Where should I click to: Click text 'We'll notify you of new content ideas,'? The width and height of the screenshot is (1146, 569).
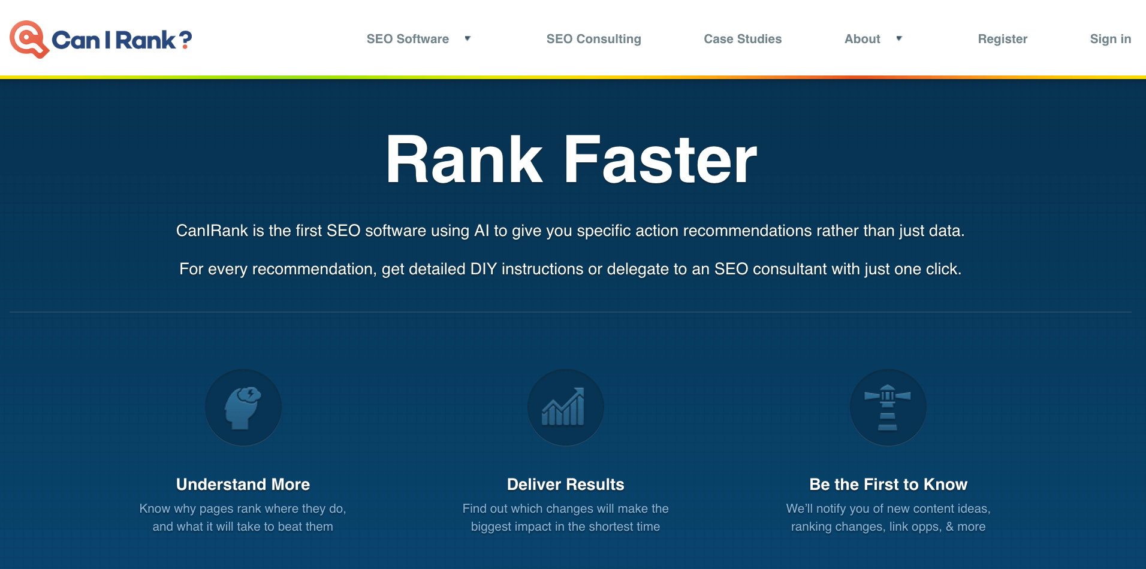pos(888,509)
